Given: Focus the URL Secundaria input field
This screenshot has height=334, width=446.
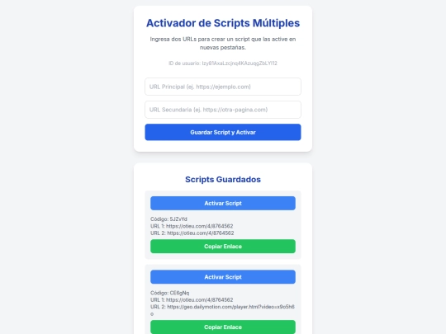Looking at the screenshot, I should [x=223, y=110].
